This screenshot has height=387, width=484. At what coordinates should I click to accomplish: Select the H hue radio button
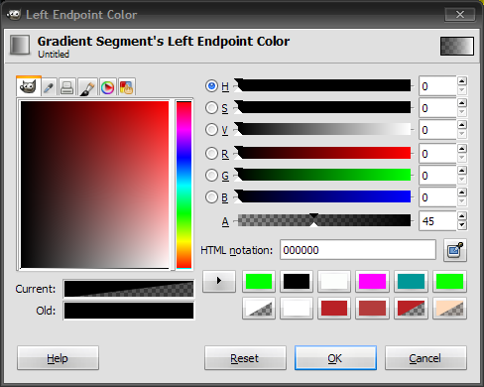pos(211,86)
